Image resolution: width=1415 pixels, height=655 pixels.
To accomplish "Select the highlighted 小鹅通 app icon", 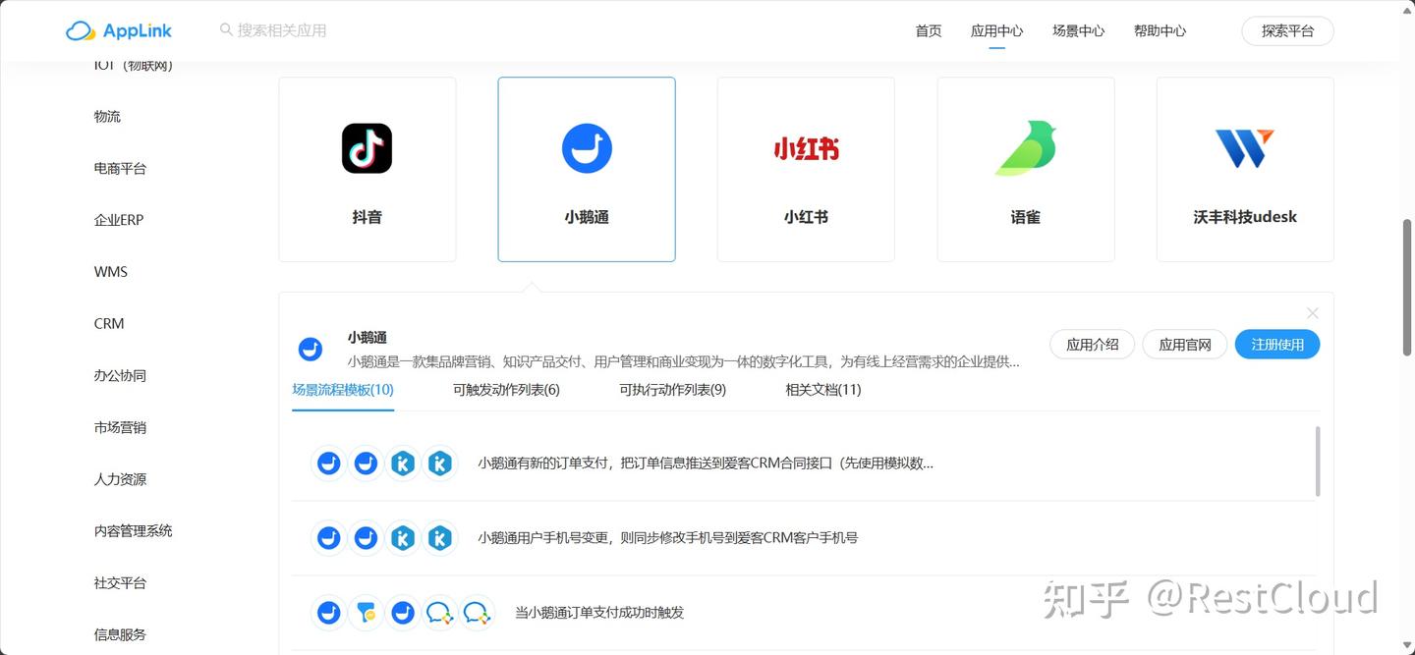I will pos(587,147).
